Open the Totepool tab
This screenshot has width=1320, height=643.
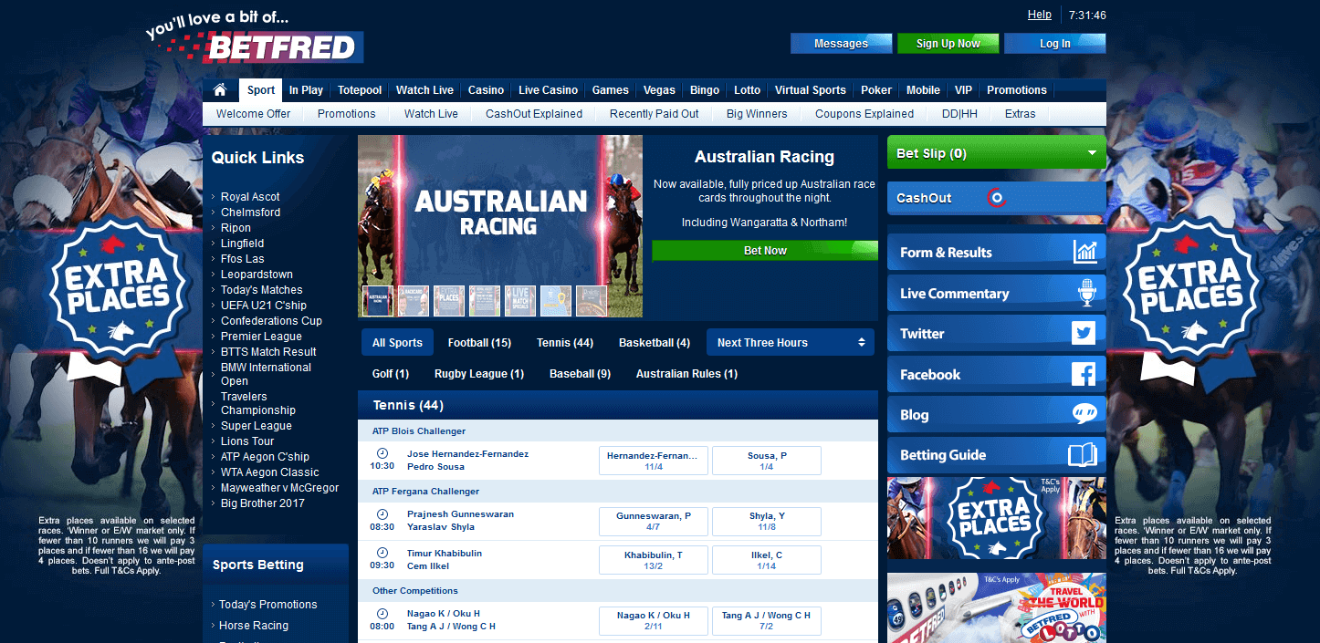360,90
